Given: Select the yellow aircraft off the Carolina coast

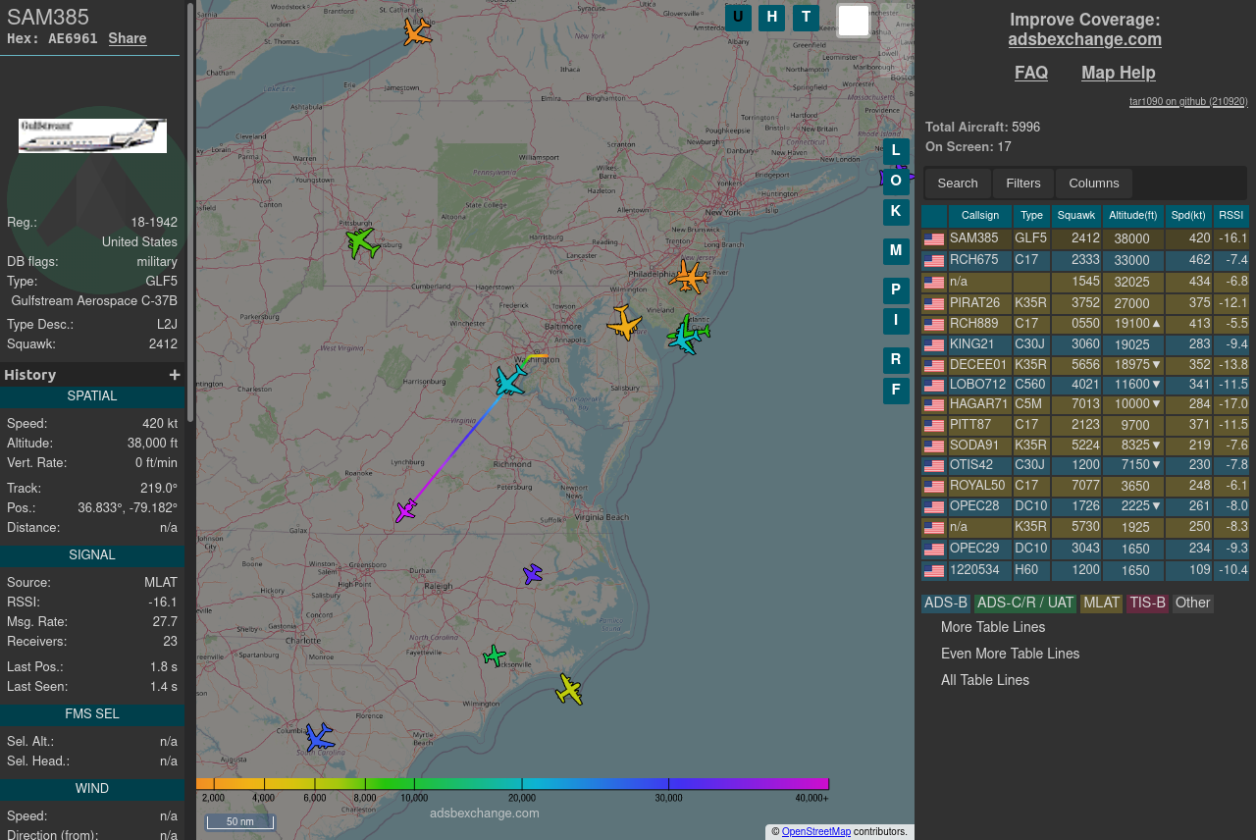Looking at the screenshot, I should [569, 689].
